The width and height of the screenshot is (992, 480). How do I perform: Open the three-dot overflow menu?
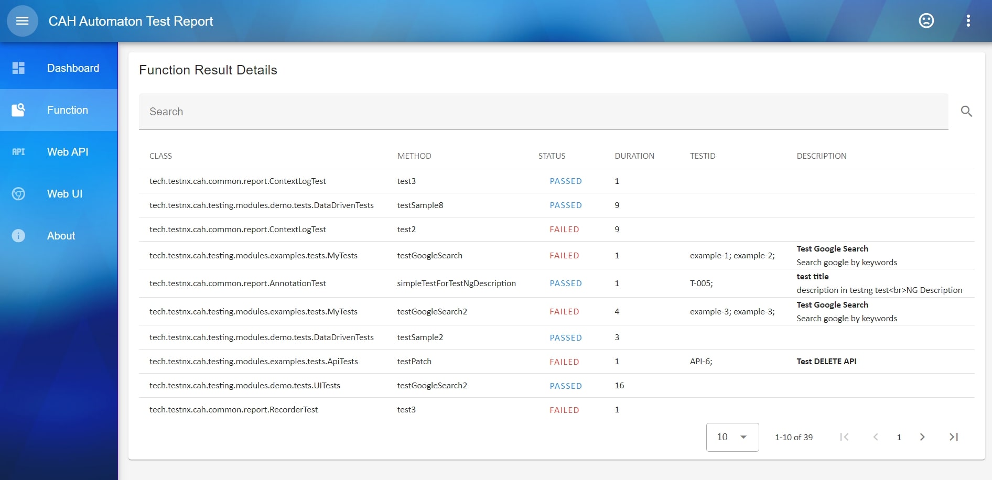(968, 21)
